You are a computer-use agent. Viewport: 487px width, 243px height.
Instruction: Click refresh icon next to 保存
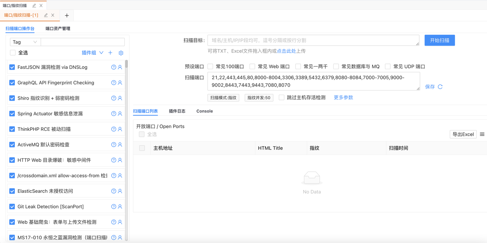(440, 87)
